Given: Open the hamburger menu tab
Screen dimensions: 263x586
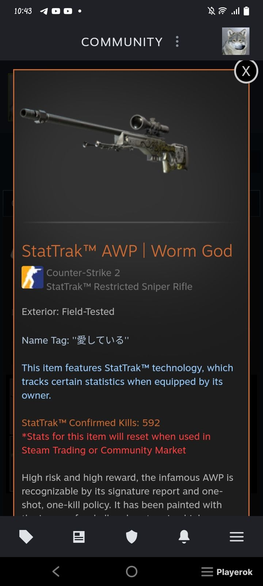Looking at the screenshot, I should click(237, 537).
